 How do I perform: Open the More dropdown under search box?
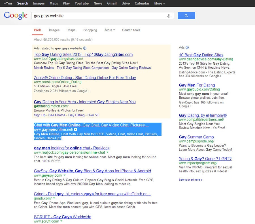(110, 30)
